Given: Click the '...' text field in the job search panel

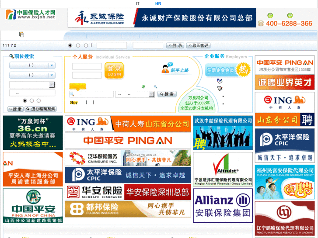Looking at the screenshot, I should (x=32, y=93).
